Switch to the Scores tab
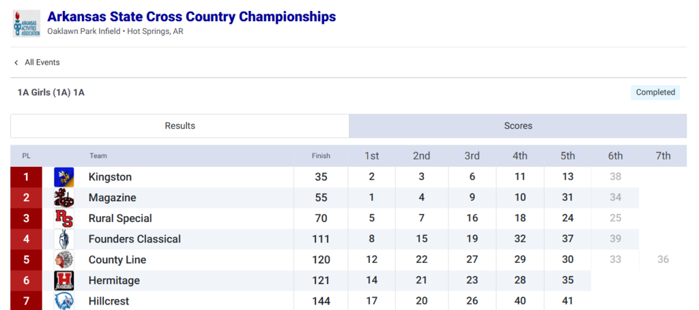This screenshot has height=310, width=699. tap(518, 126)
